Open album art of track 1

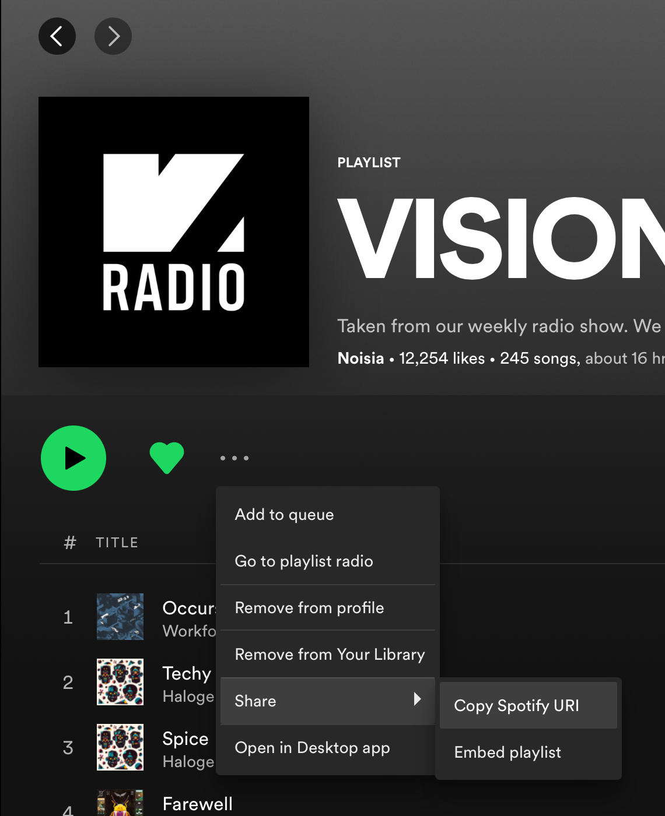120,617
